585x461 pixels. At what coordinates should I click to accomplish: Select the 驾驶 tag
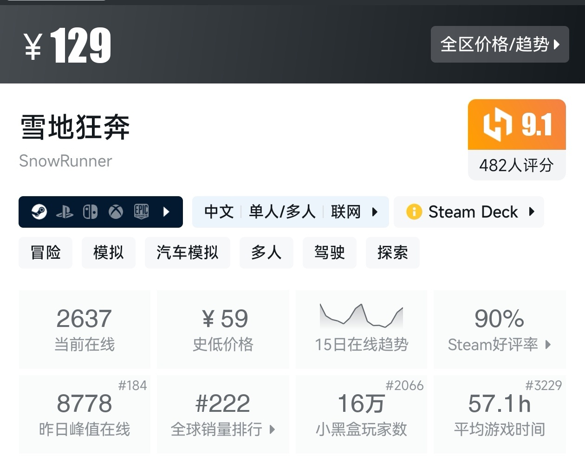pyautogui.click(x=330, y=253)
